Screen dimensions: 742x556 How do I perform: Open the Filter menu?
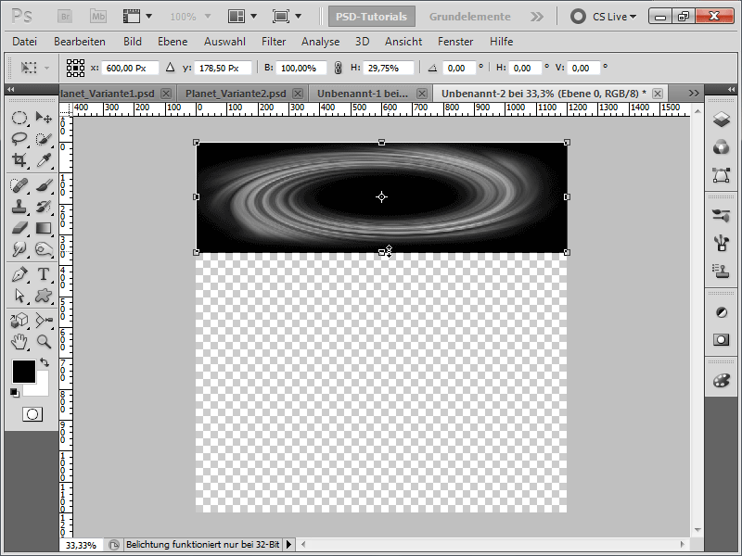tap(274, 42)
